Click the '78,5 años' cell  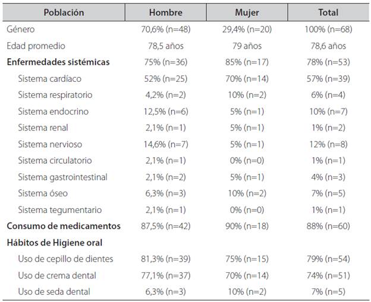click(x=166, y=45)
